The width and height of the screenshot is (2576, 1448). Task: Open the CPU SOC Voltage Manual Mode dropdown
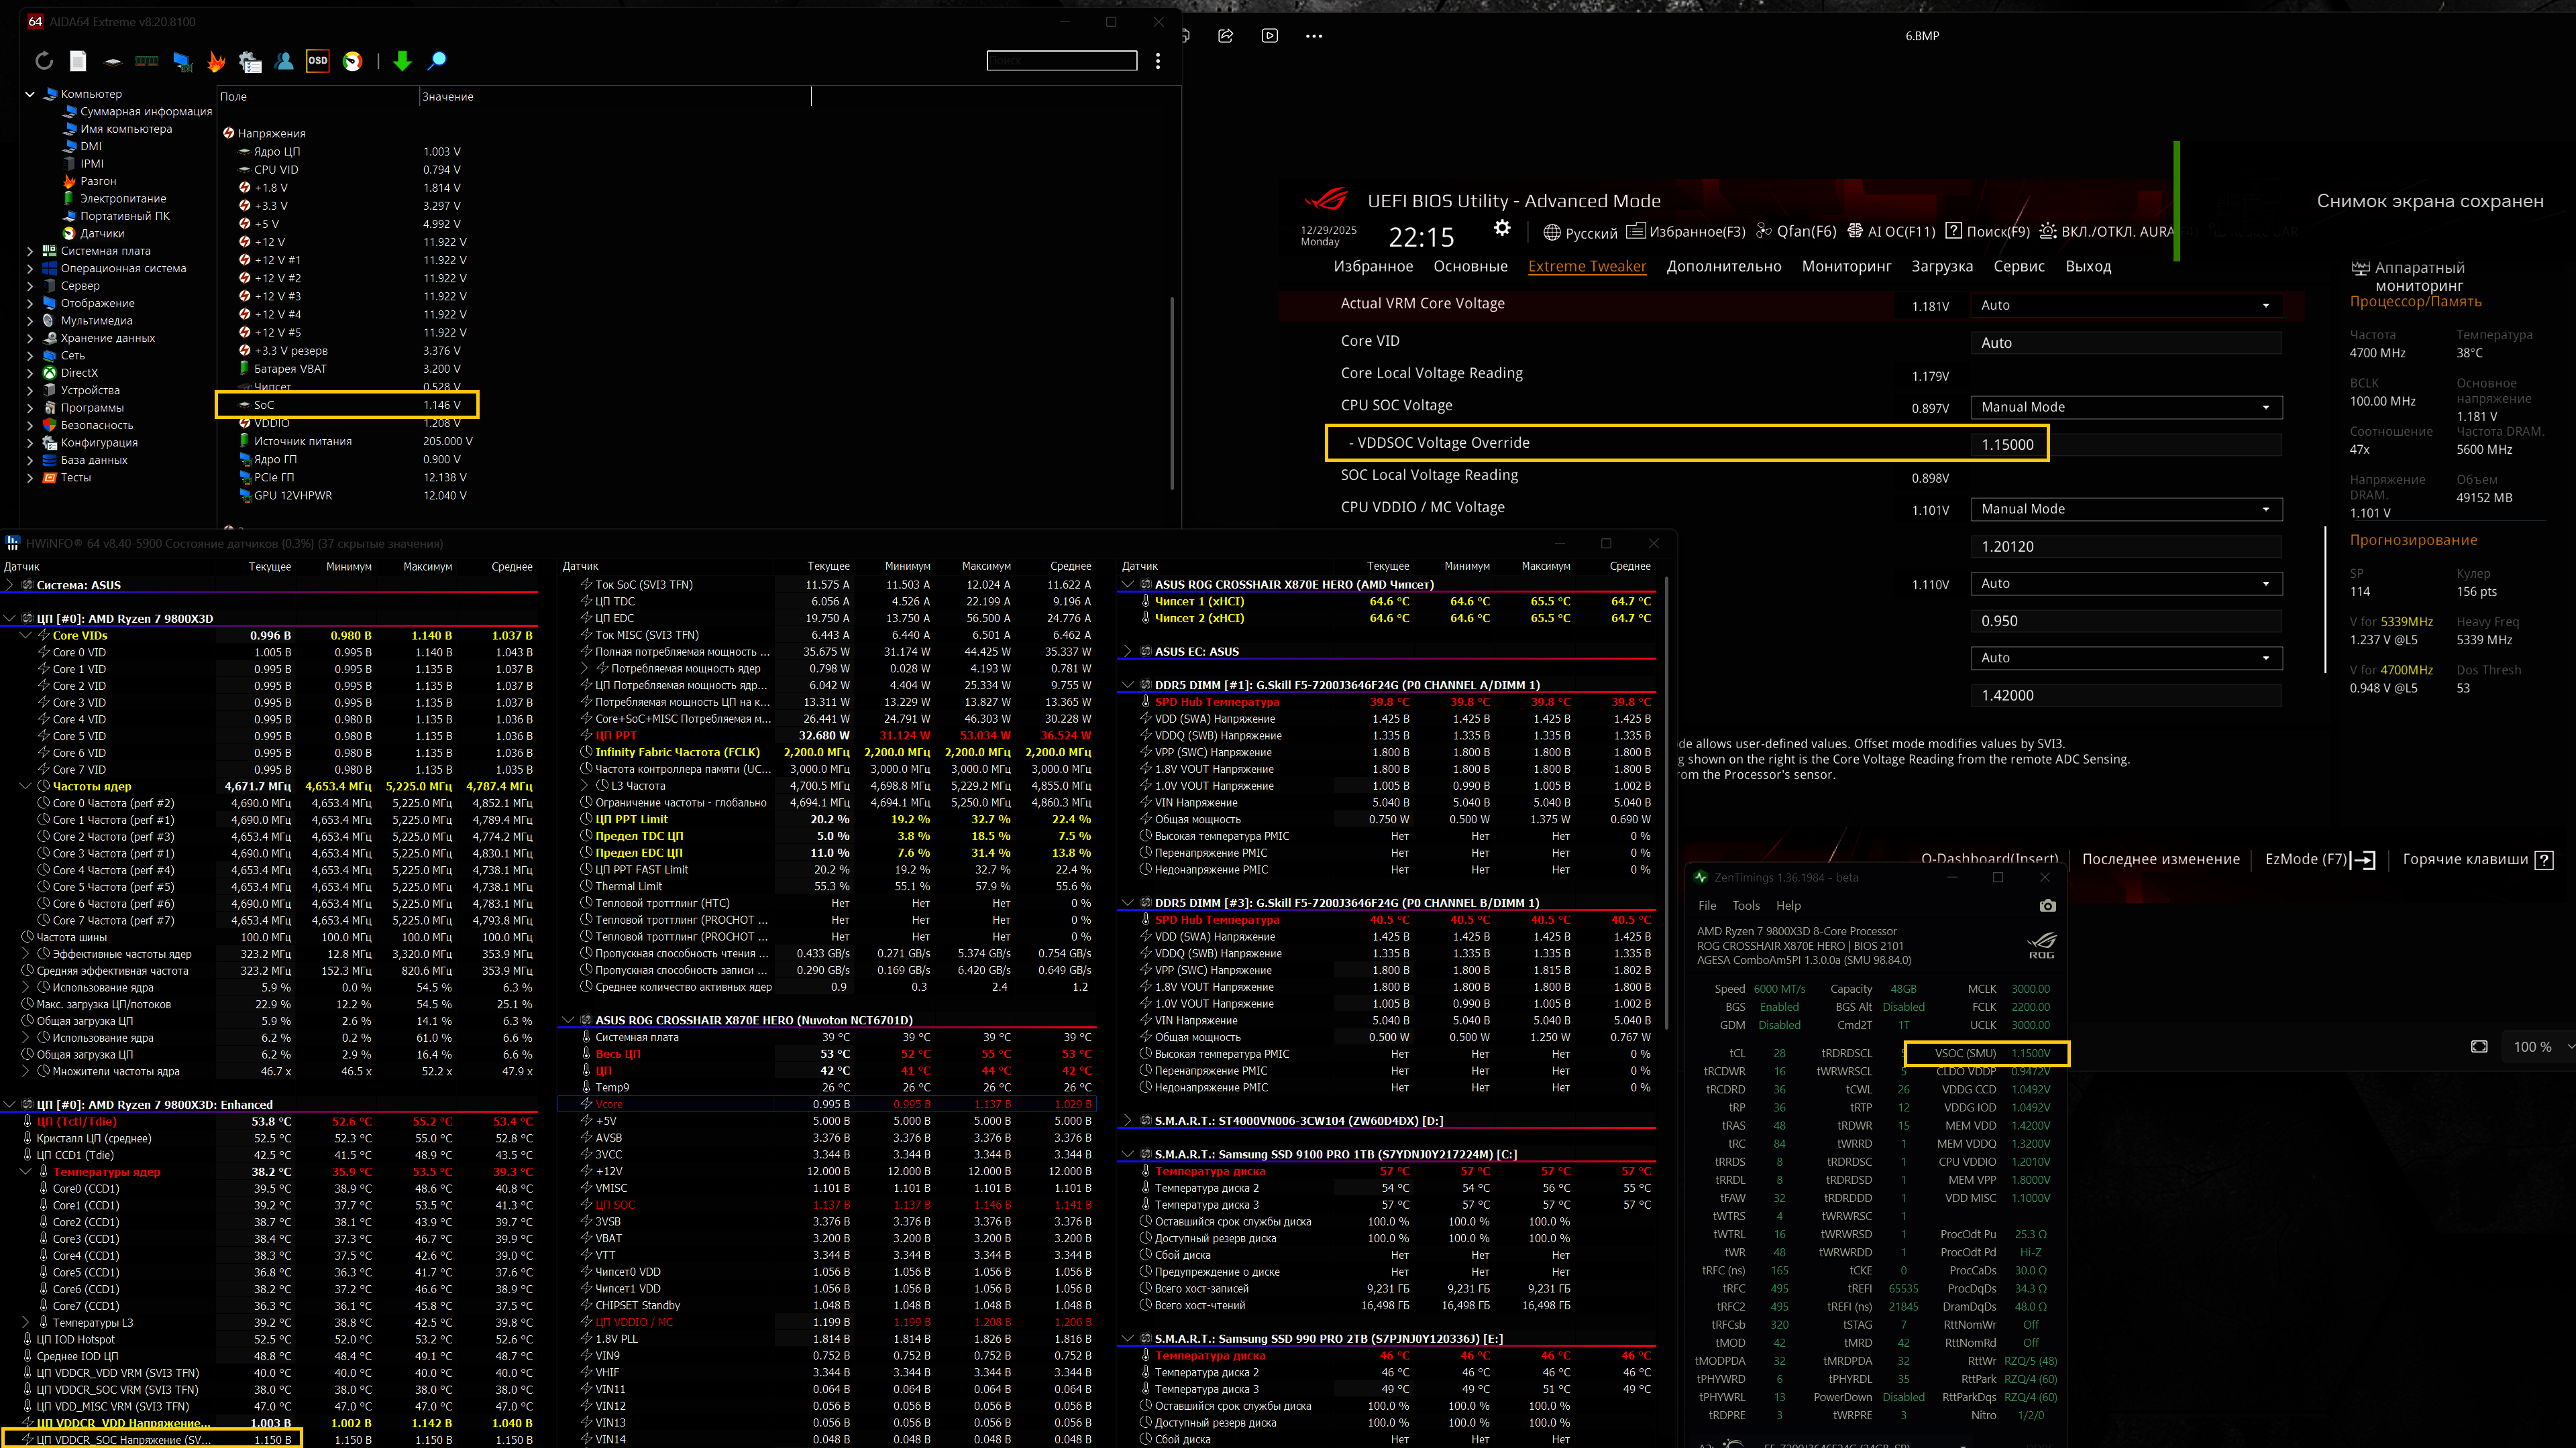tap(2125, 407)
